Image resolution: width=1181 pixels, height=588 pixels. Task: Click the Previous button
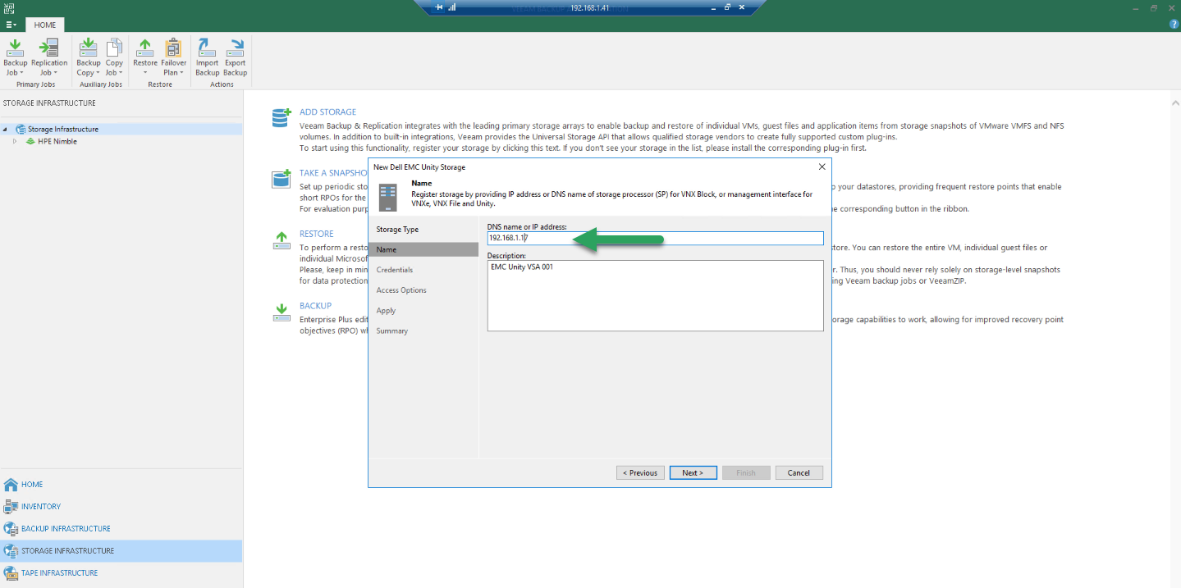pyautogui.click(x=640, y=472)
